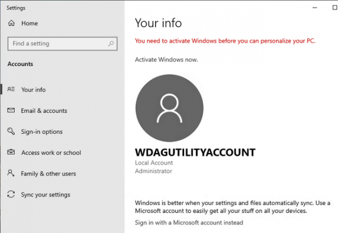Click Sign in with a Microsoft account instead

pyautogui.click(x=189, y=222)
